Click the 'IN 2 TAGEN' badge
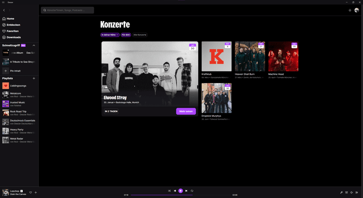This screenshot has height=198, width=363. (x=111, y=111)
